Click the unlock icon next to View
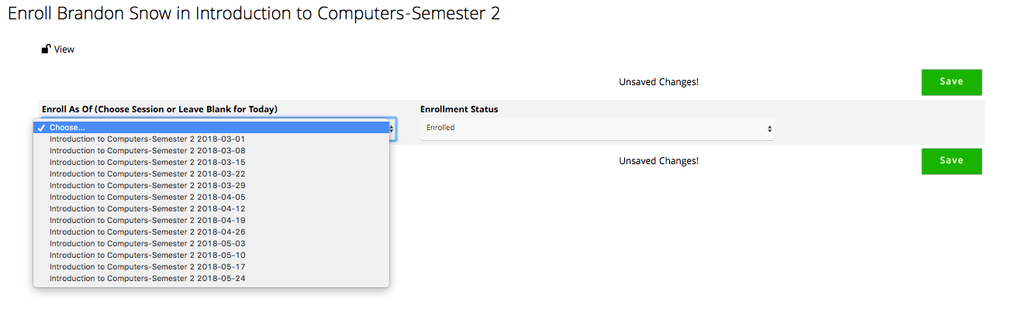Image resolution: width=1012 pixels, height=326 pixels. pyautogui.click(x=46, y=49)
